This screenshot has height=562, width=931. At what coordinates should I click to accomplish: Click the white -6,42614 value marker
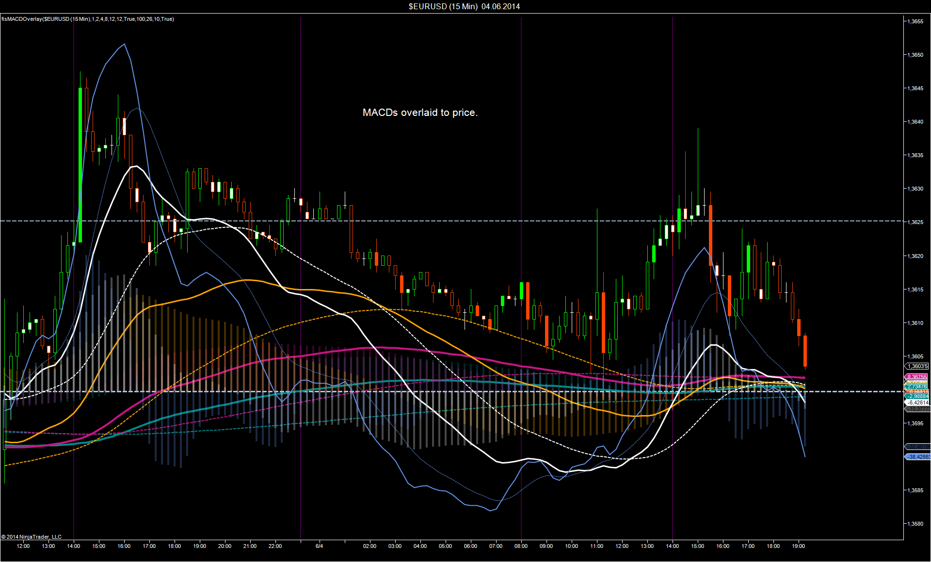tap(917, 402)
